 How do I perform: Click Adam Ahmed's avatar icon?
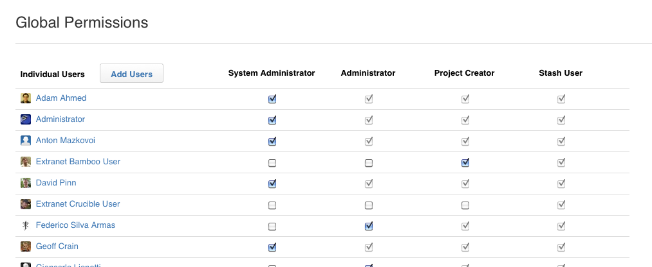pyautogui.click(x=26, y=98)
